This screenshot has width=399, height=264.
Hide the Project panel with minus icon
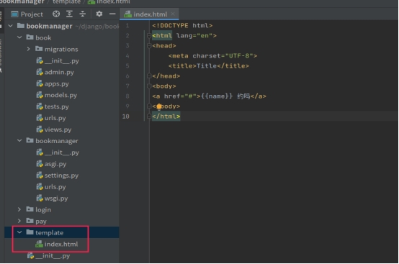(112, 14)
